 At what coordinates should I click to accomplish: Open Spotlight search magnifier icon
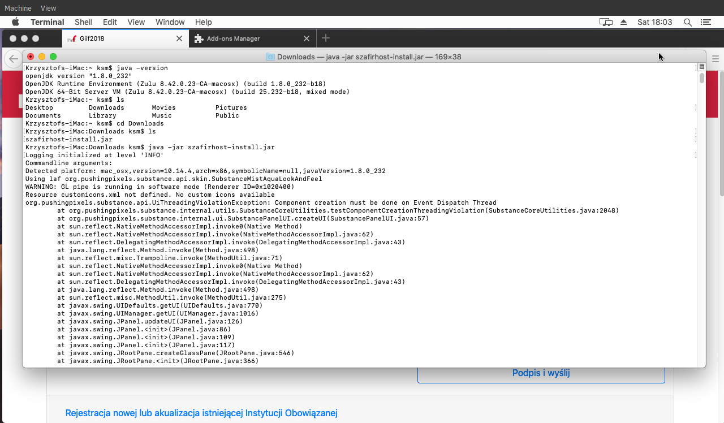[x=688, y=22]
